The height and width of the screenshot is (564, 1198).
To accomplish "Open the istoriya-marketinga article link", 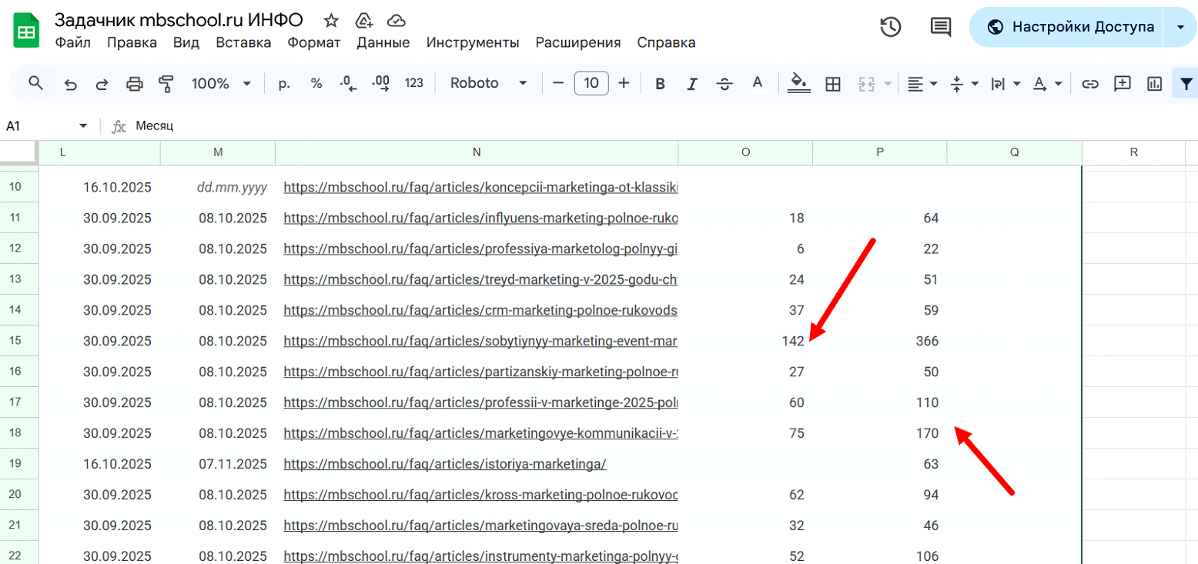I will coord(445,464).
